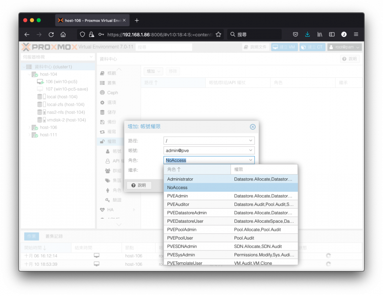Open the 選項 options menu item
This screenshot has height=296, width=383.
pyautogui.click(x=111, y=102)
